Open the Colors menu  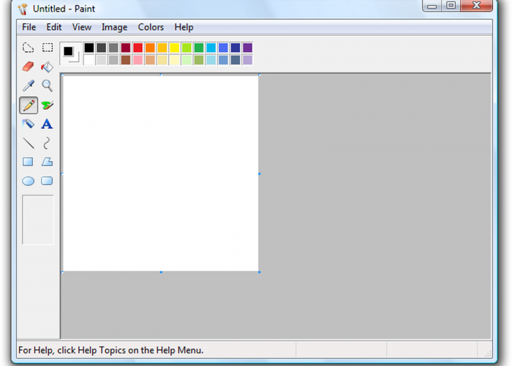pyautogui.click(x=151, y=27)
